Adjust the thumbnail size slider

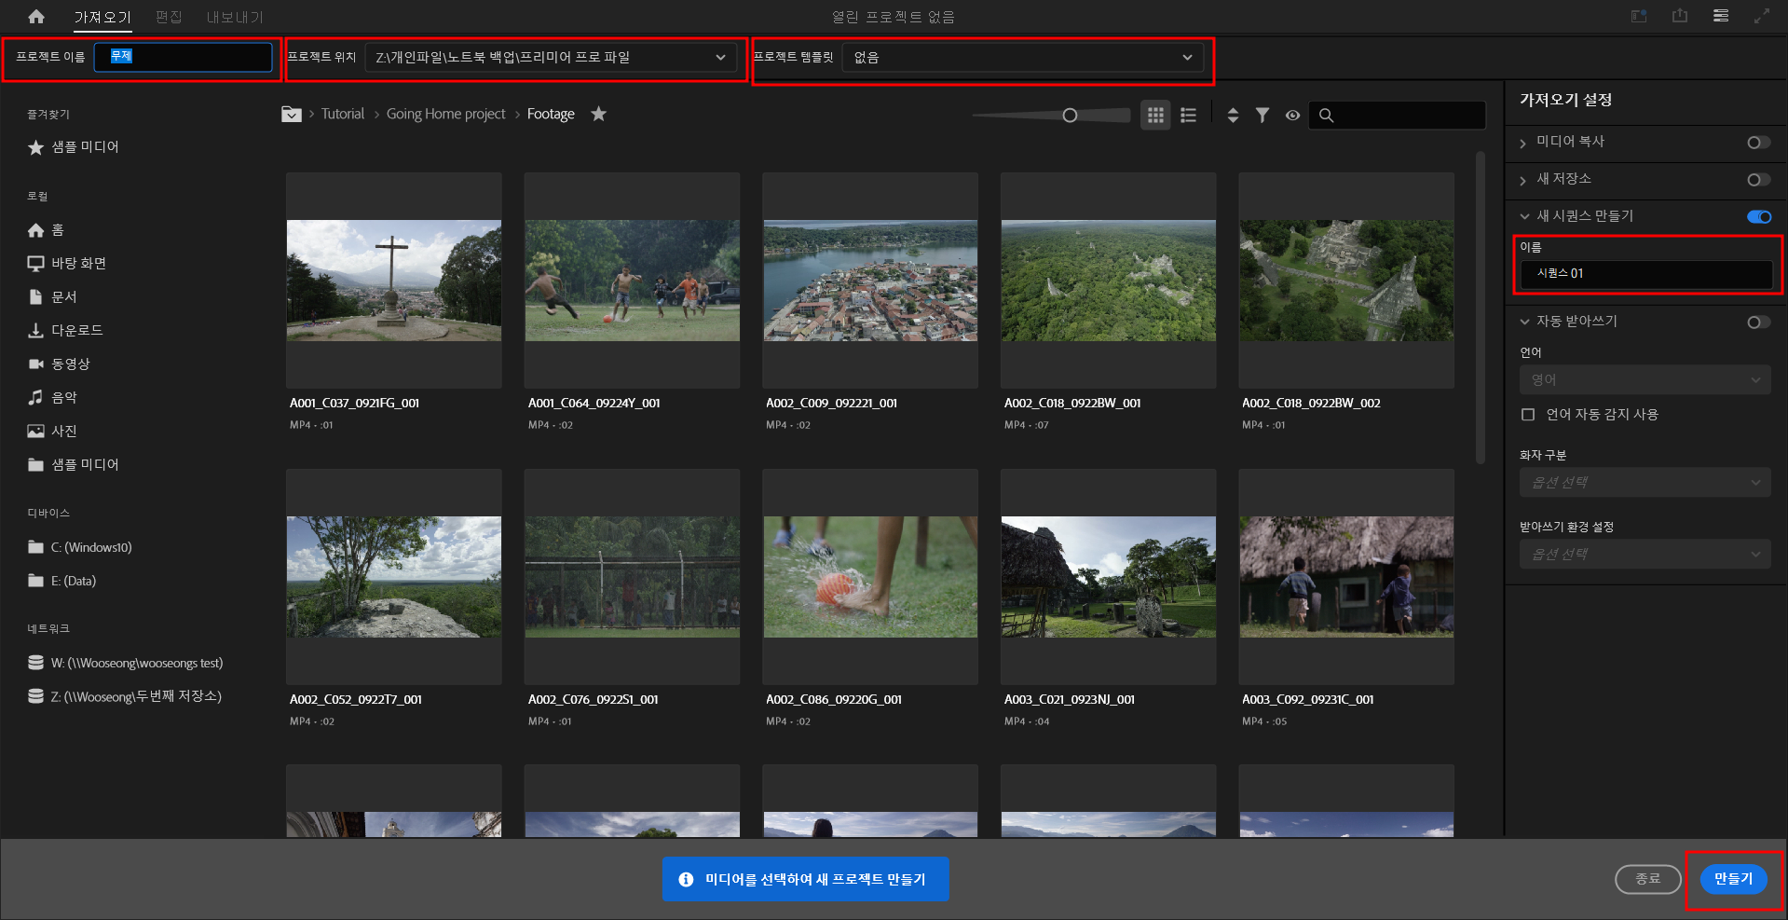[1070, 115]
